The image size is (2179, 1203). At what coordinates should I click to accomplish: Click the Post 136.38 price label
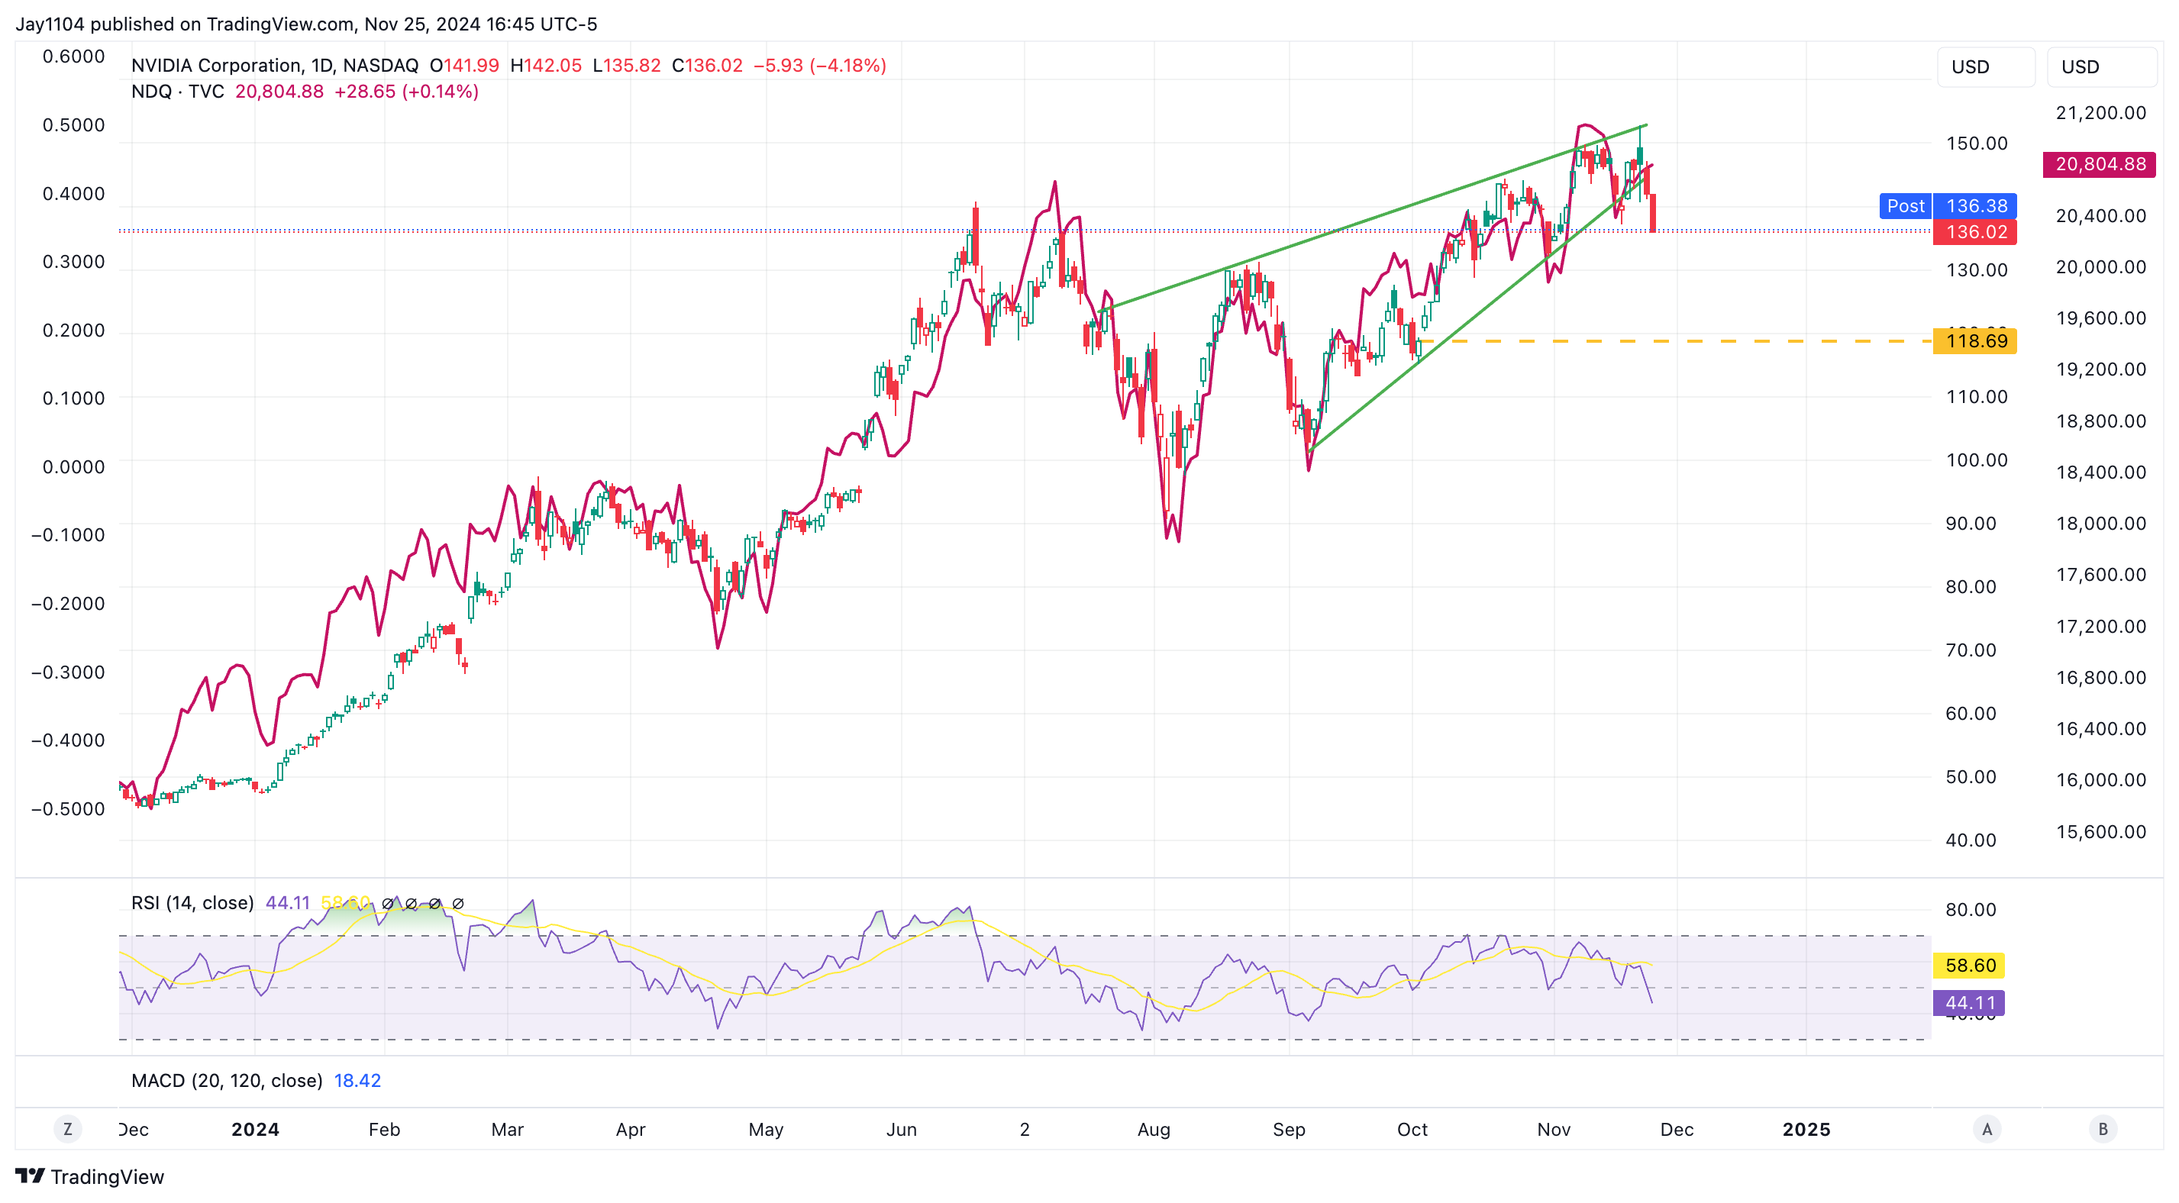coord(1948,205)
